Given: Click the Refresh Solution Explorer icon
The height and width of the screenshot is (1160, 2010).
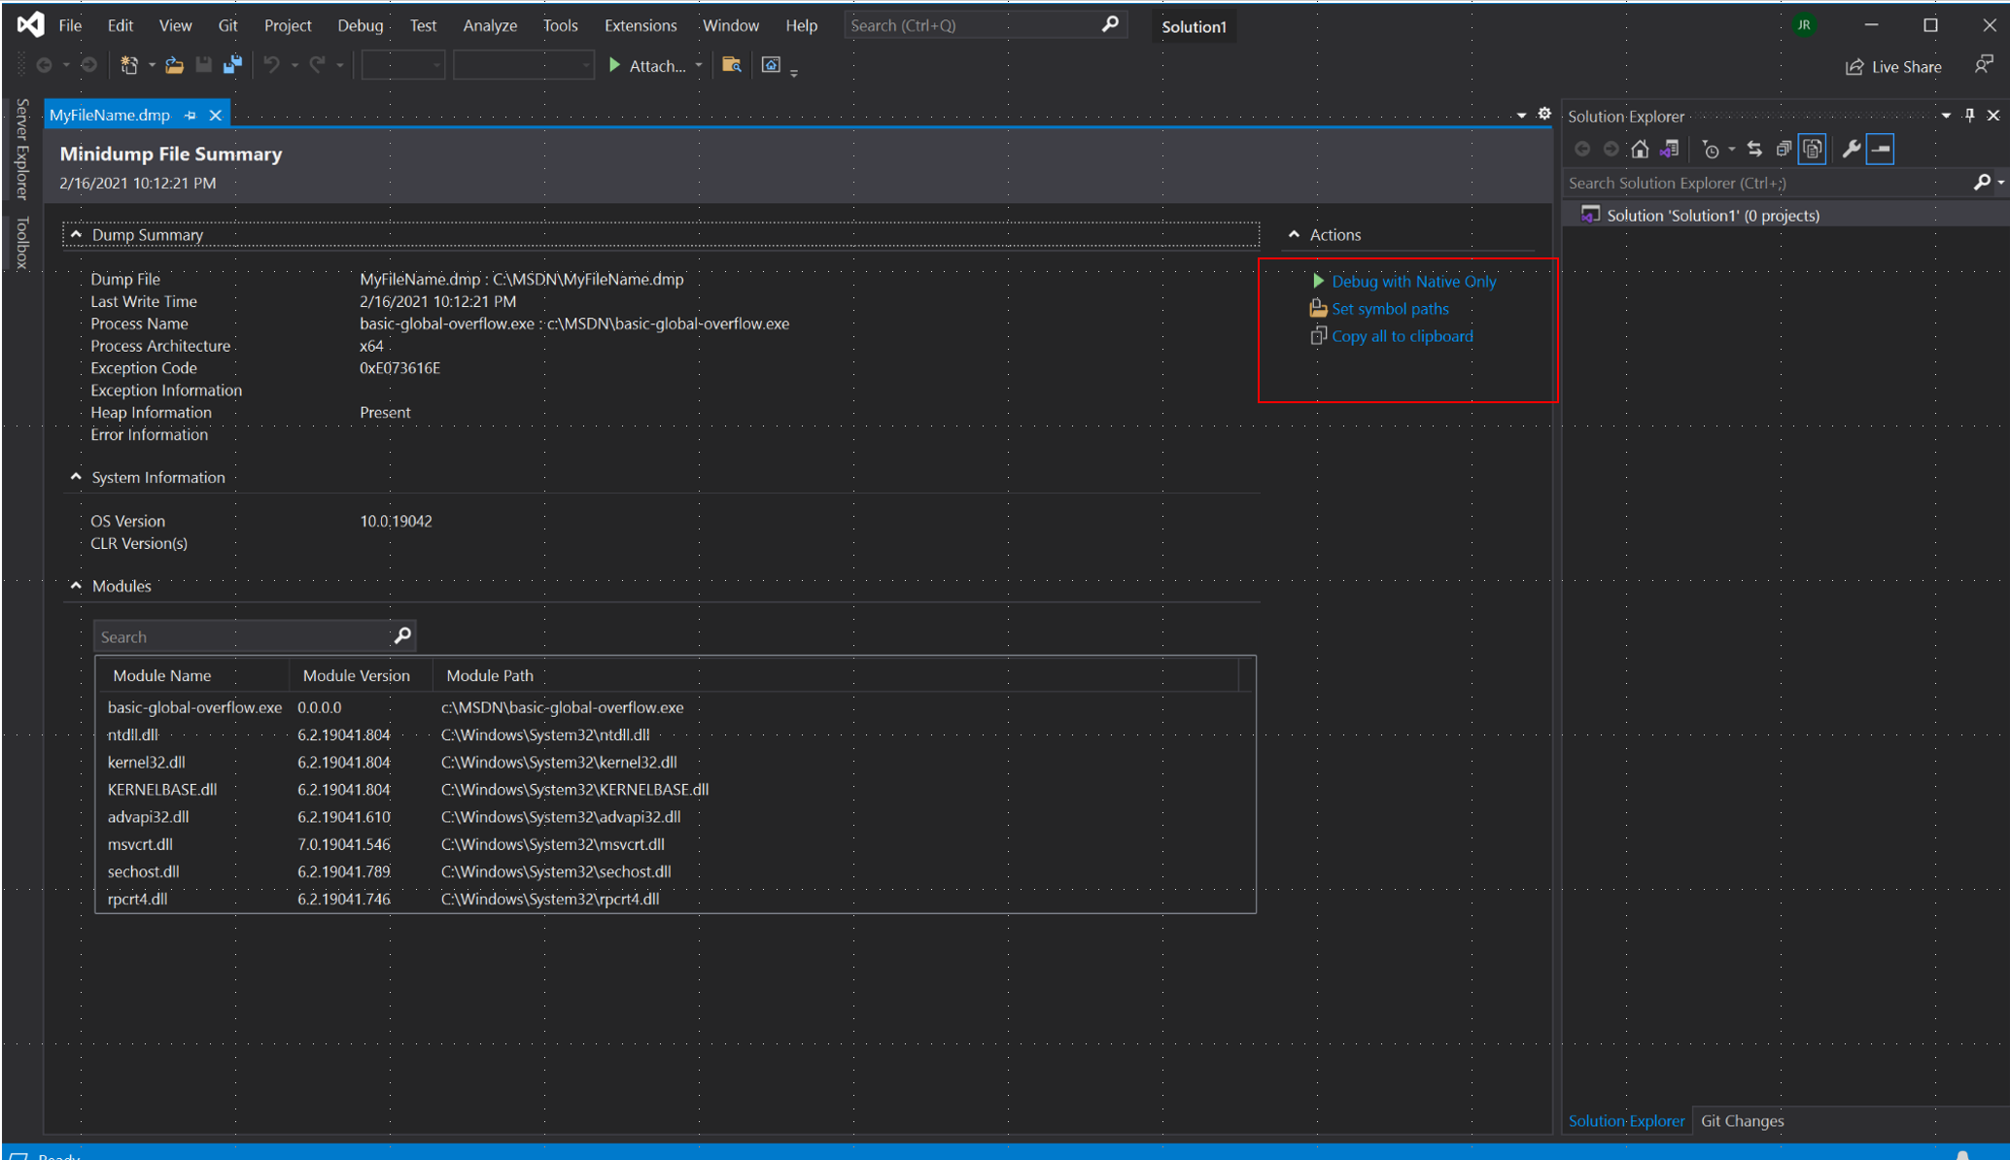Looking at the screenshot, I should click(1754, 150).
